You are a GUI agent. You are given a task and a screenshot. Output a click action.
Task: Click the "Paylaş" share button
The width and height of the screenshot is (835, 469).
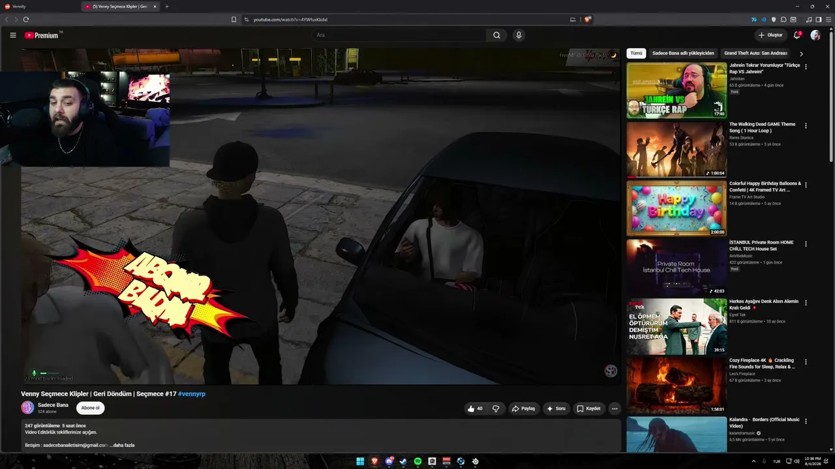click(x=523, y=408)
